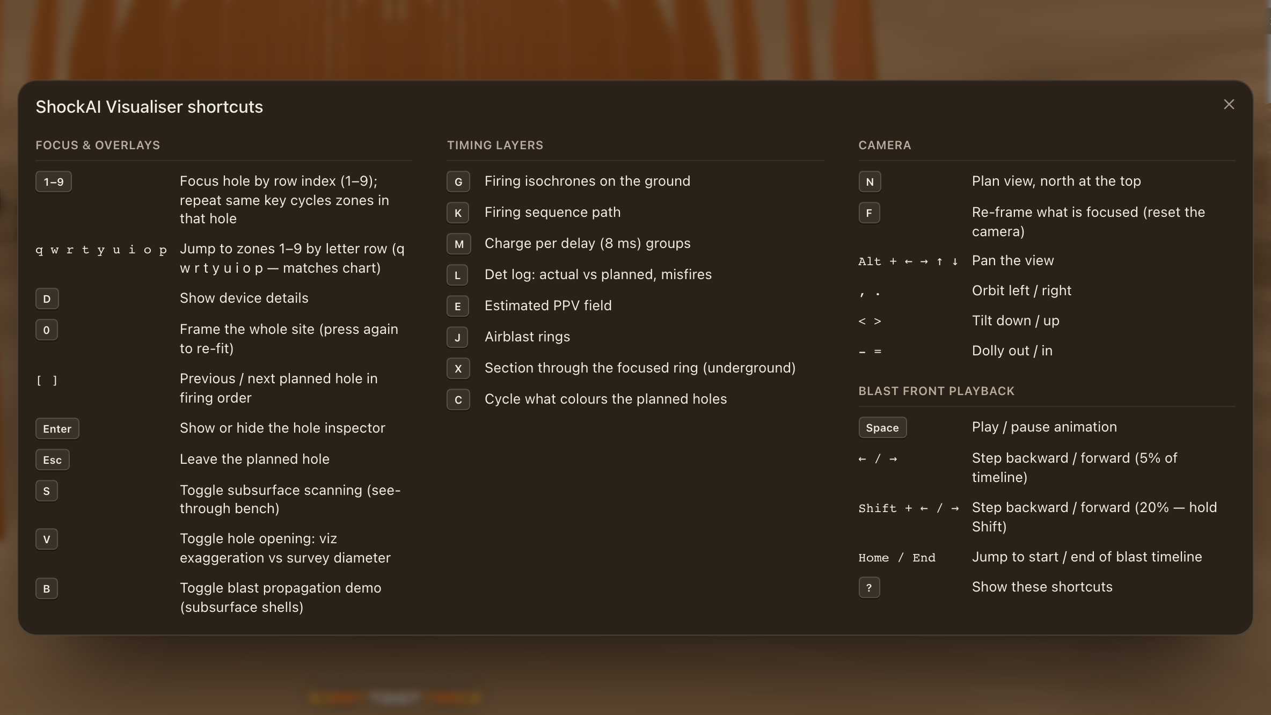Click the Enter key badge
This screenshot has width=1271, height=715.
coord(57,429)
